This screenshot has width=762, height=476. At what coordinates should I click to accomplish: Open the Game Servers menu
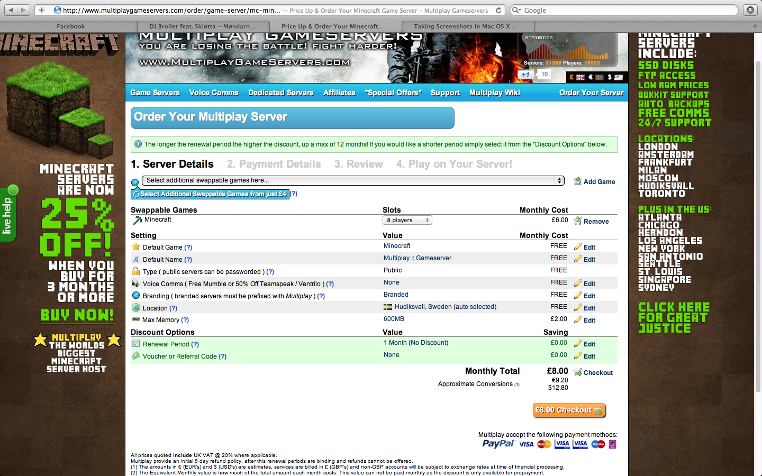[155, 93]
